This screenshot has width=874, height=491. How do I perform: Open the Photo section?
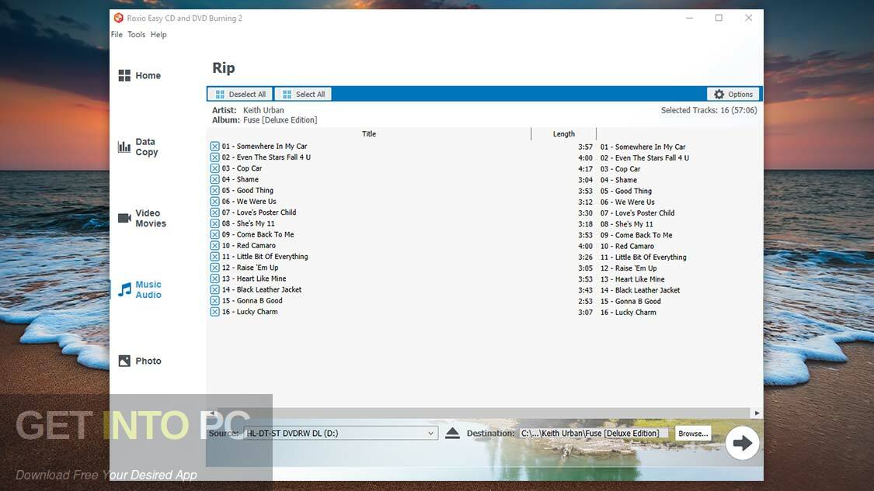pyautogui.click(x=140, y=361)
